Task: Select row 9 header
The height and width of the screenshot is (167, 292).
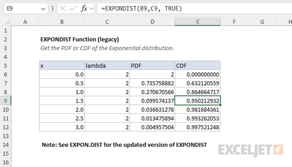Action: tap(6, 101)
